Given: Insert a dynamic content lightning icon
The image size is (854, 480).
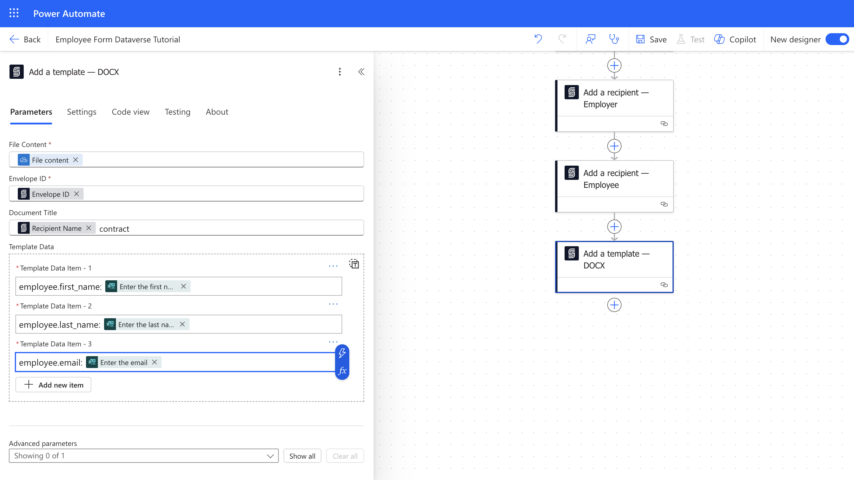Looking at the screenshot, I should [x=342, y=353].
